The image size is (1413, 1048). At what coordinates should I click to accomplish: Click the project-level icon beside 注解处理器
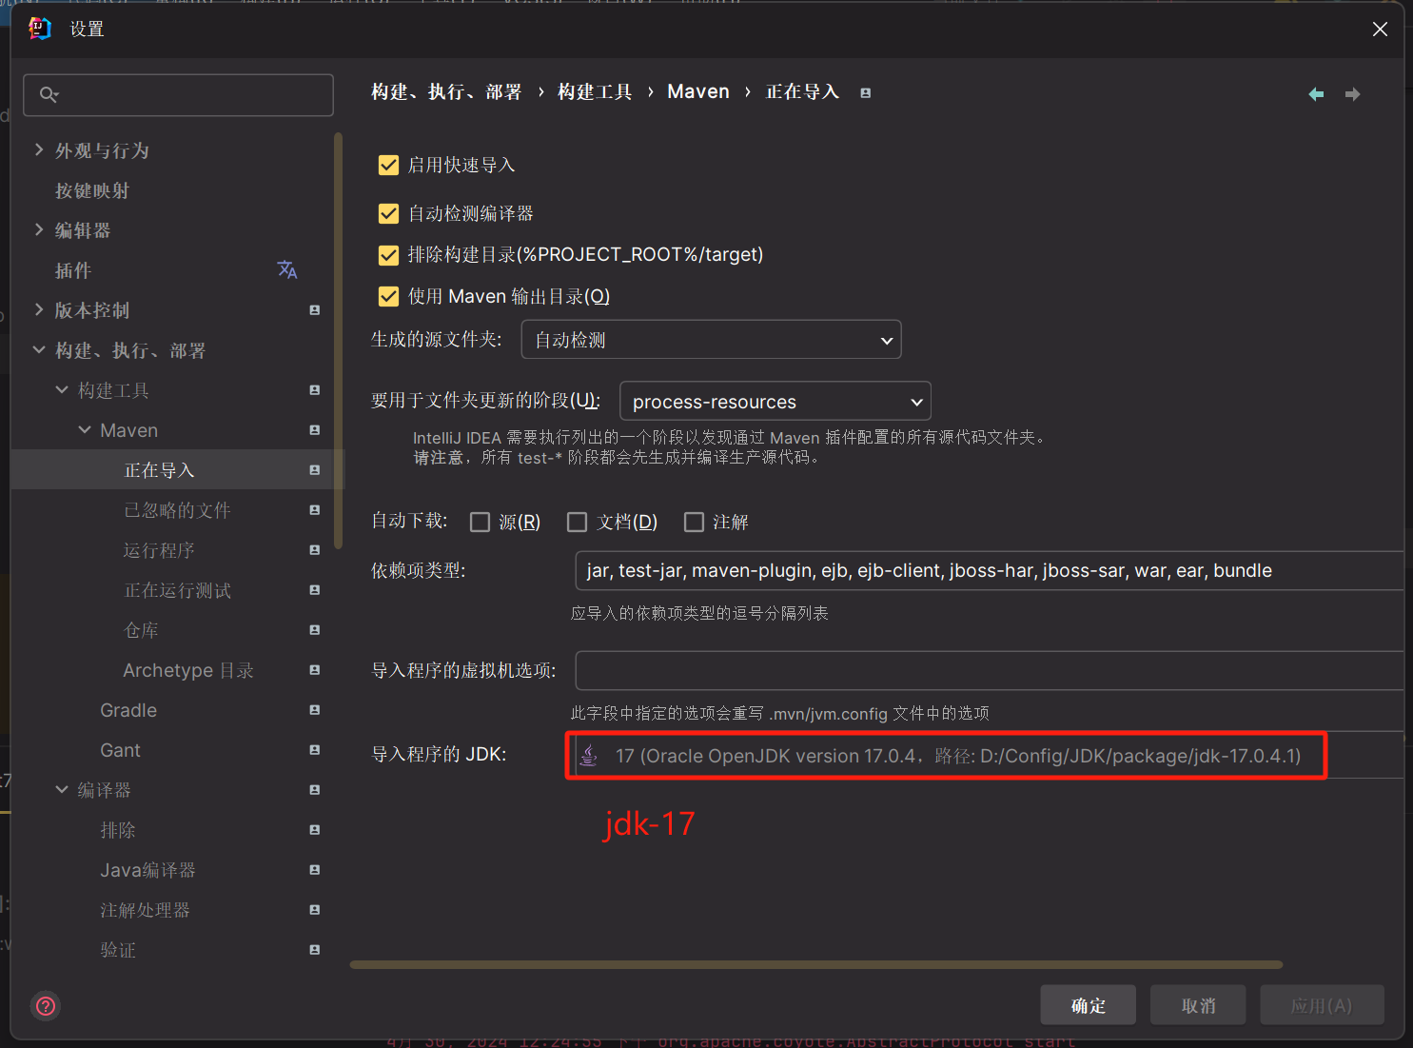(x=315, y=910)
